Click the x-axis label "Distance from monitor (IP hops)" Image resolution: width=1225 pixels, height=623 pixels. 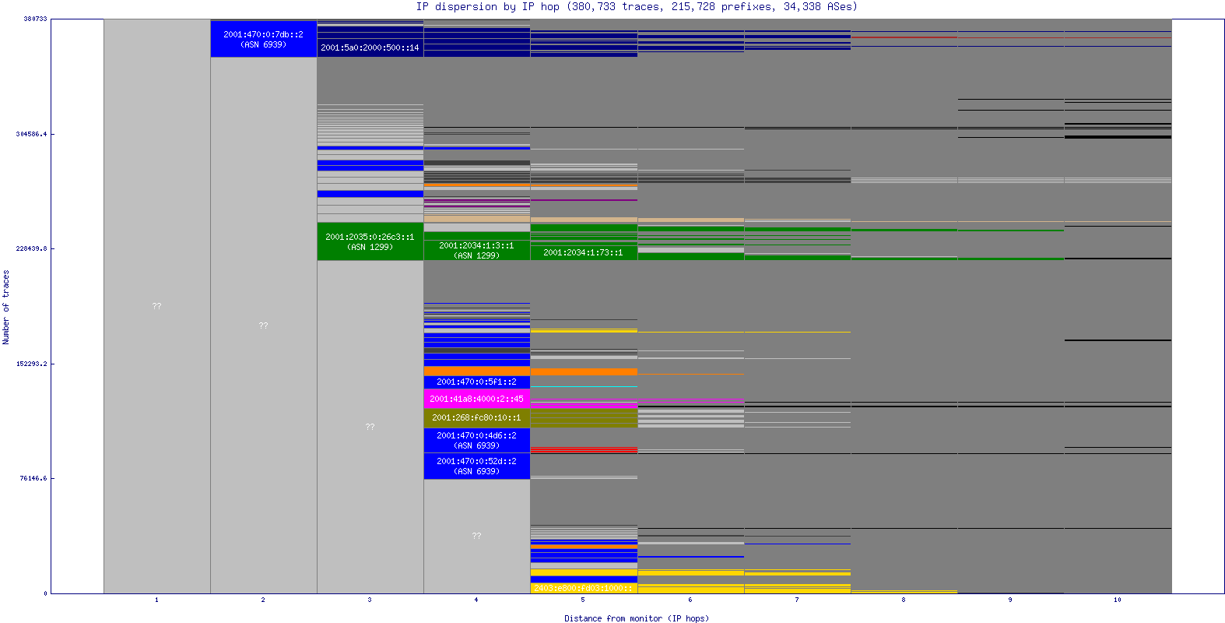tap(637, 618)
